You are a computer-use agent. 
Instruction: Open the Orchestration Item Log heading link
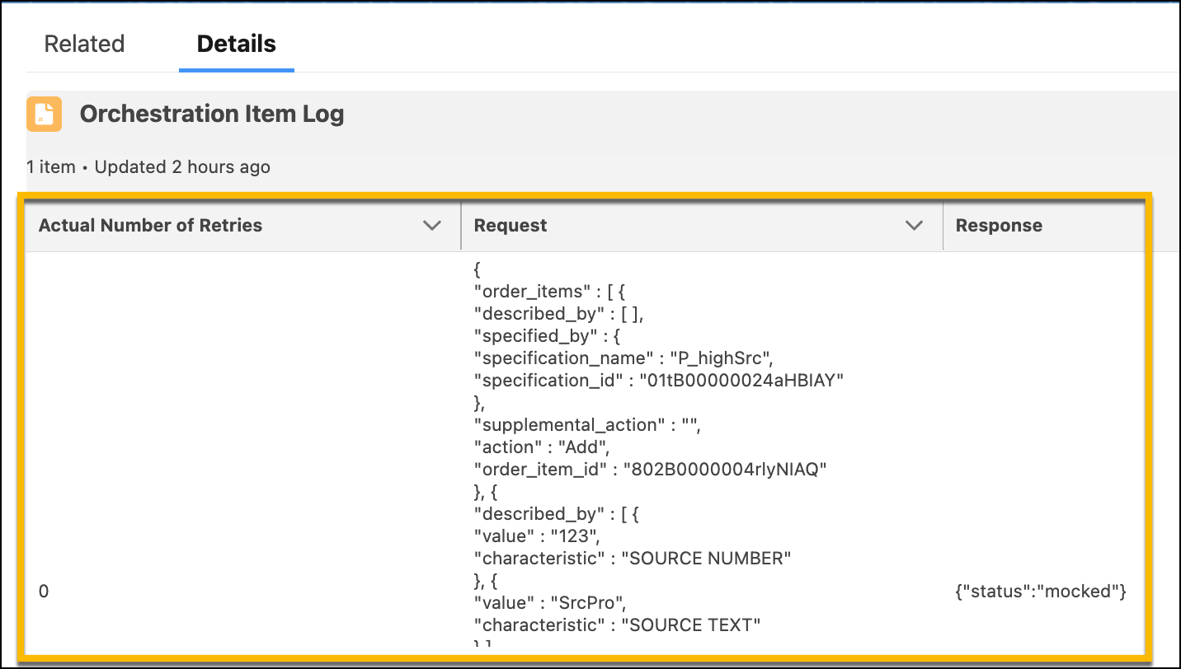(212, 114)
